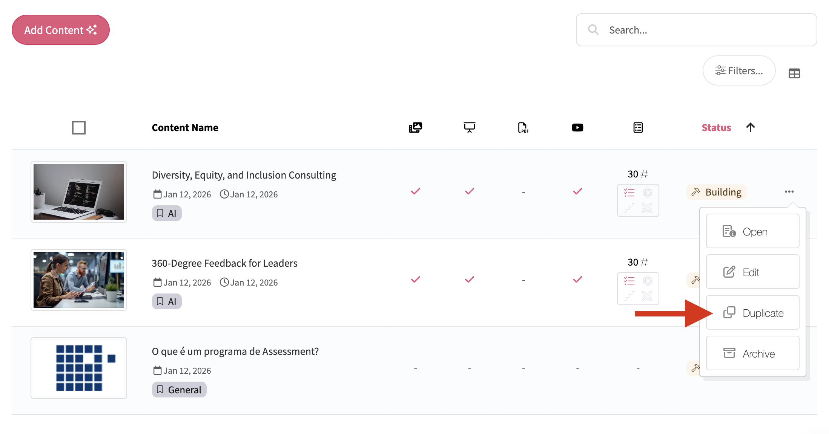This screenshot has height=434, width=829.
Task: Click the sort ascending arrow beside Status
Action: [750, 128]
